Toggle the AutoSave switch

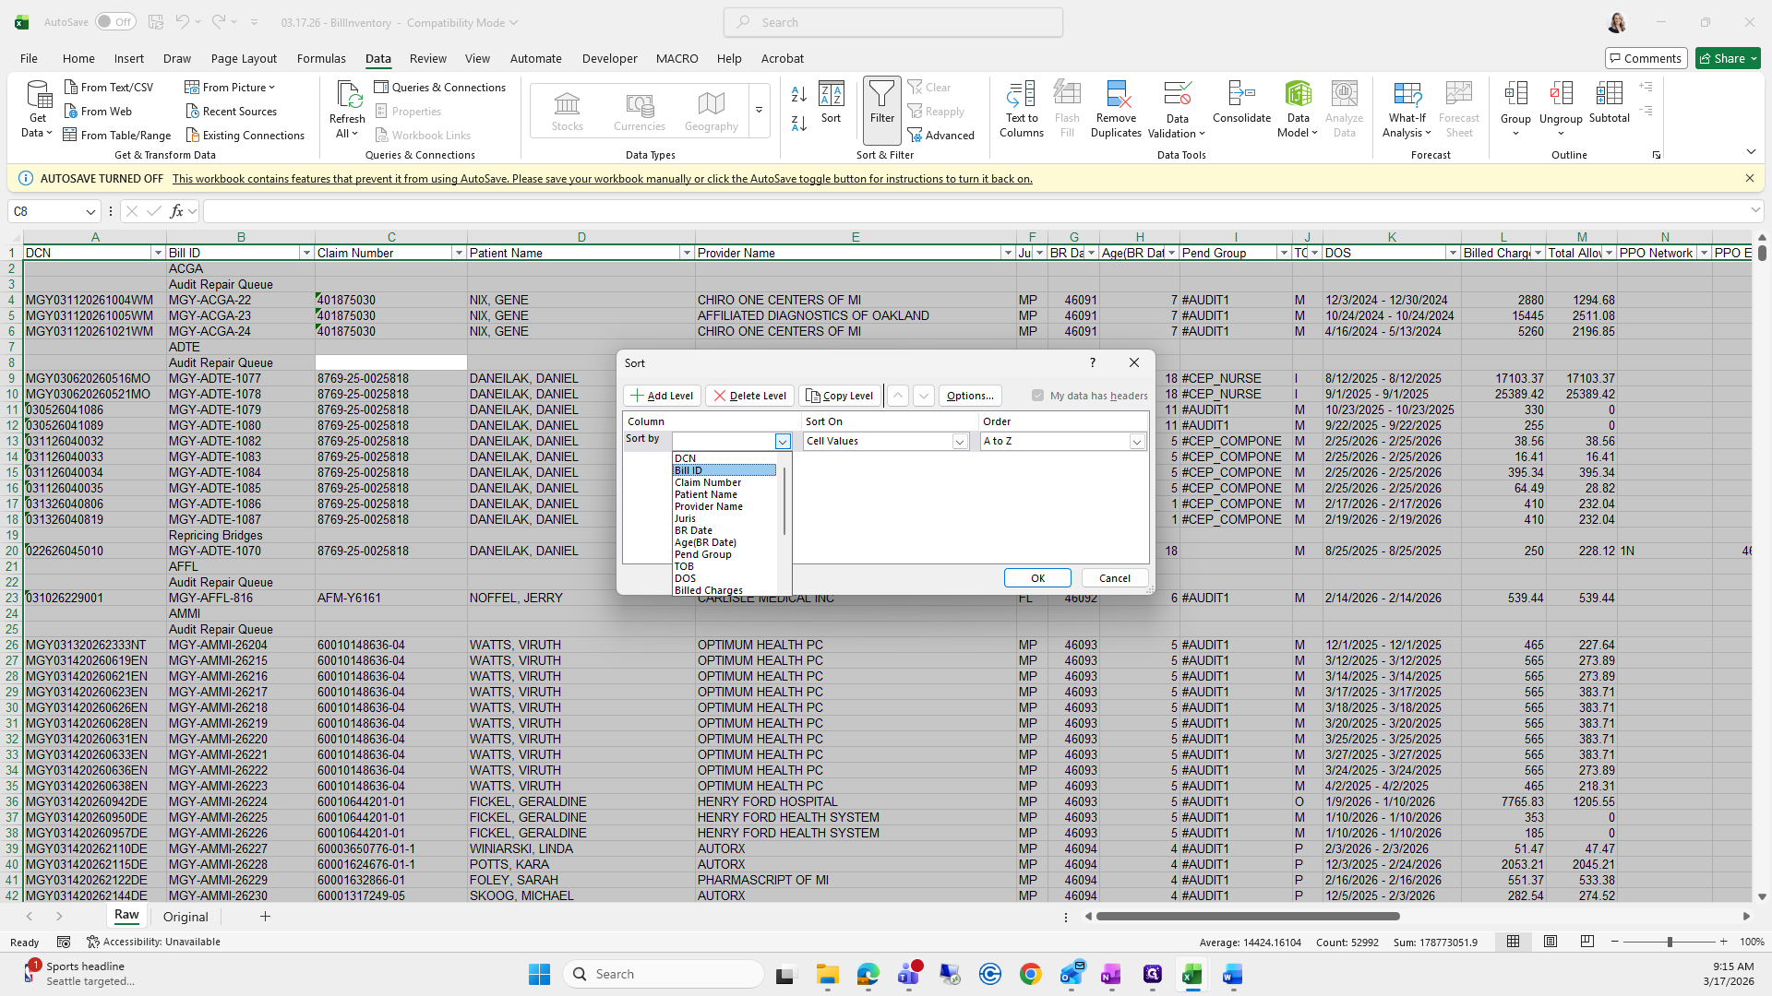pyautogui.click(x=115, y=22)
